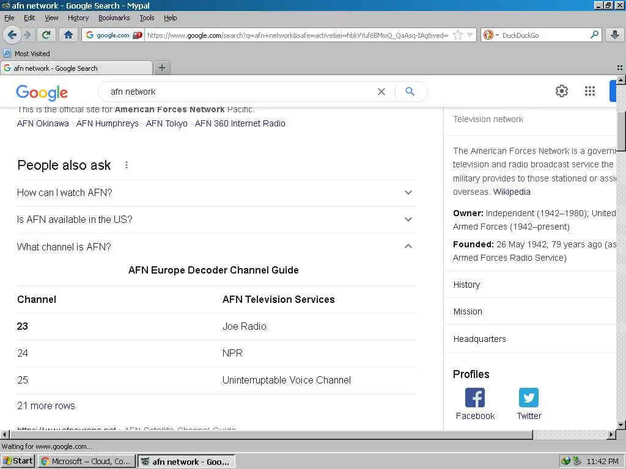Open the Wikipedia link in knowledge panel
Screen dimensions: 626x469
click(x=512, y=192)
